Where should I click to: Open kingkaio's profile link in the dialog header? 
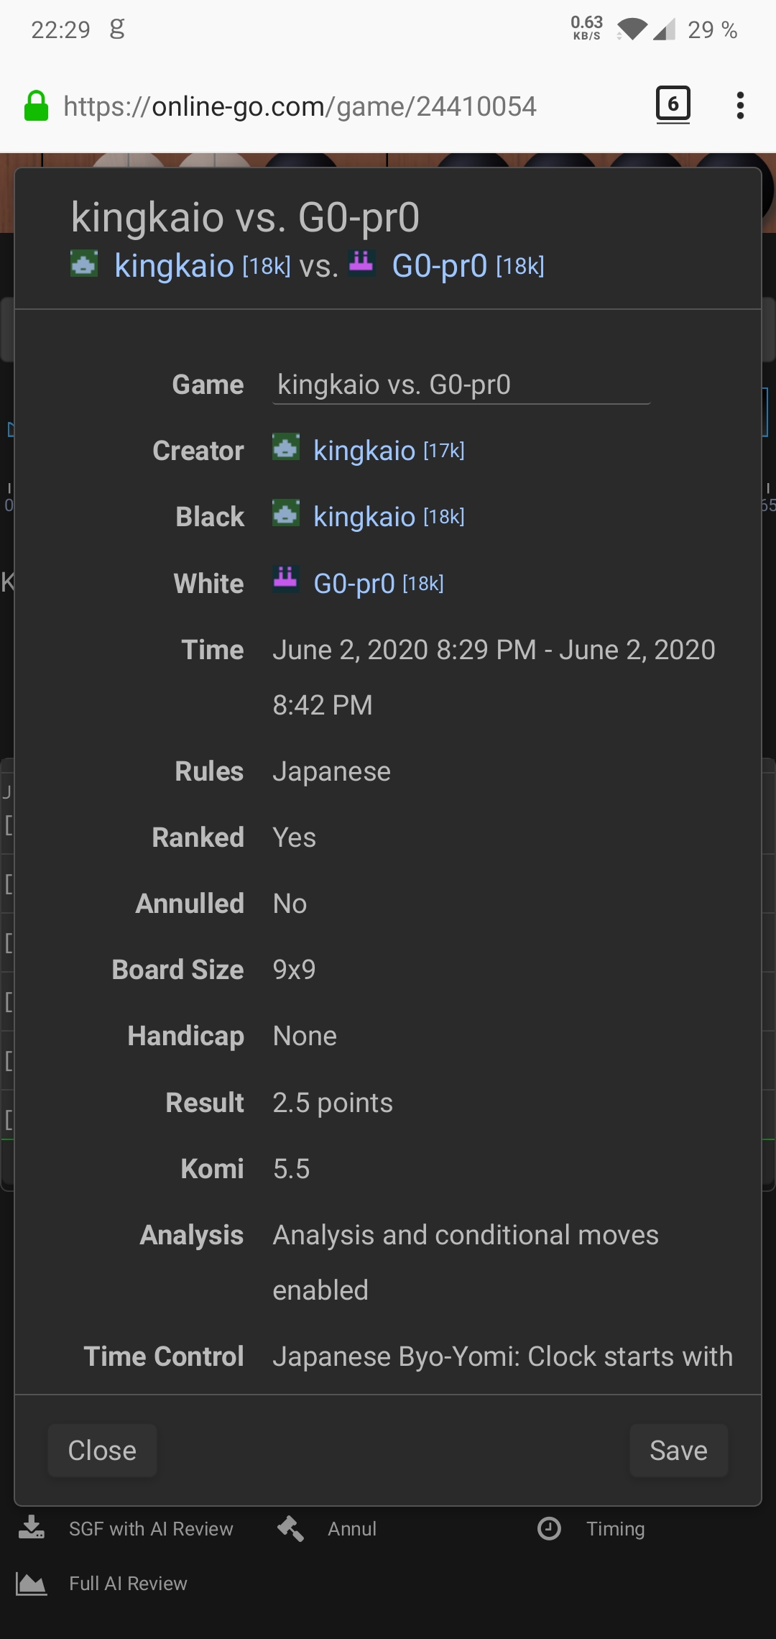(x=174, y=266)
